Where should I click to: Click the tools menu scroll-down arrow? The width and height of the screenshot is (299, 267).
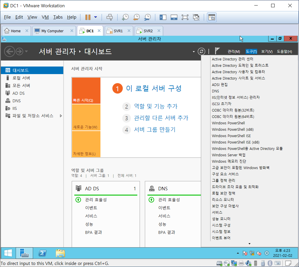pyautogui.click(x=249, y=244)
